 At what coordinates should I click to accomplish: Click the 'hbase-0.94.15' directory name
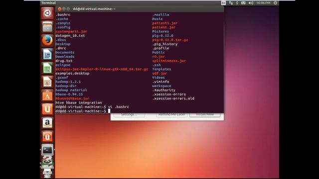69,94
